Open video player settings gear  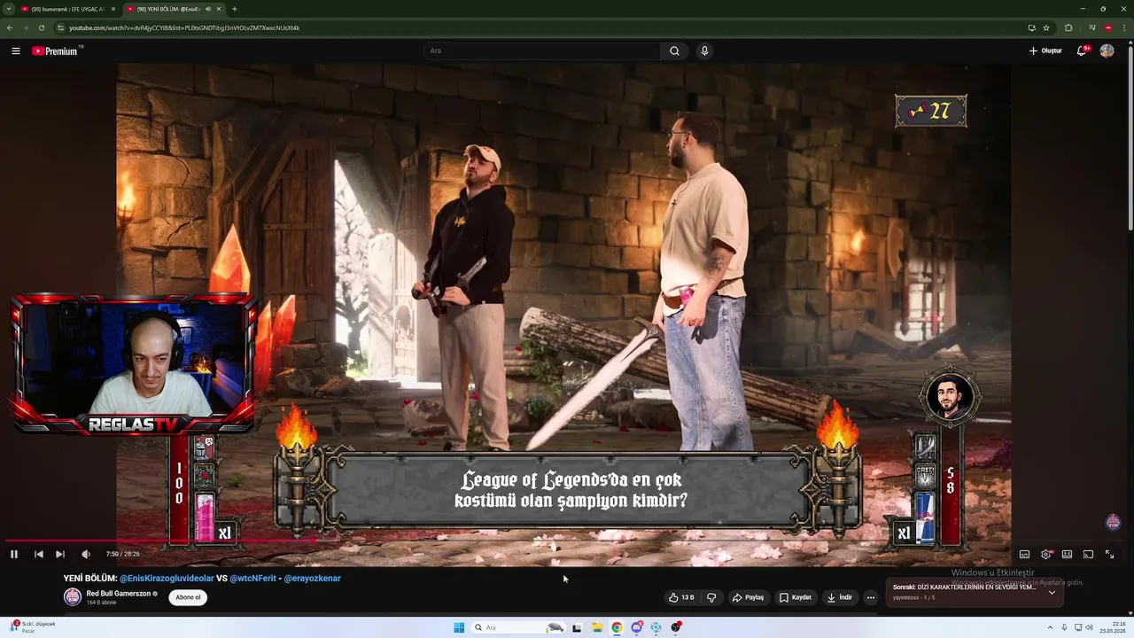click(1046, 554)
